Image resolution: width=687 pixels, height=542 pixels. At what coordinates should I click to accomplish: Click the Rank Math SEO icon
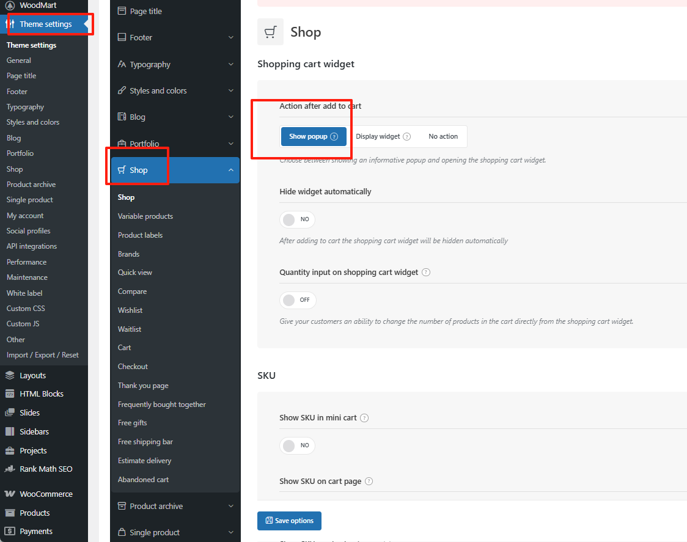pos(10,469)
